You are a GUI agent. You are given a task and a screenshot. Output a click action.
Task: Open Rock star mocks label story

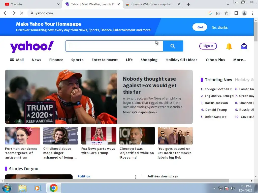(x=174, y=153)
